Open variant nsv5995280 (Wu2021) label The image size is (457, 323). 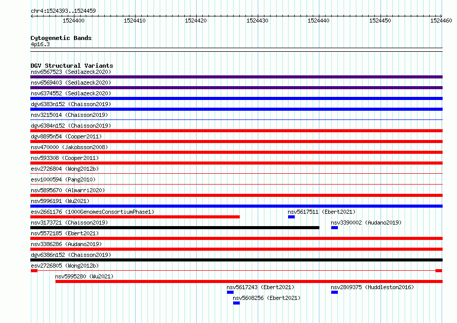[84, 276]
